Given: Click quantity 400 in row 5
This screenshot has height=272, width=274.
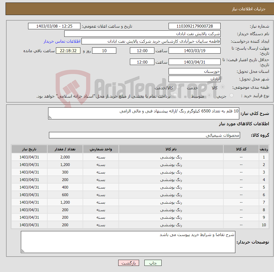Looking at the screenshot, I should click(x=65, y=187).
